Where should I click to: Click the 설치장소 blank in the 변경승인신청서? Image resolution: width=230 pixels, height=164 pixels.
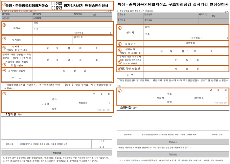pos(52,40)
